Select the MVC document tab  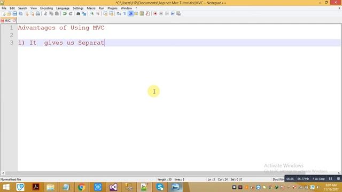(x=7, y=20)
